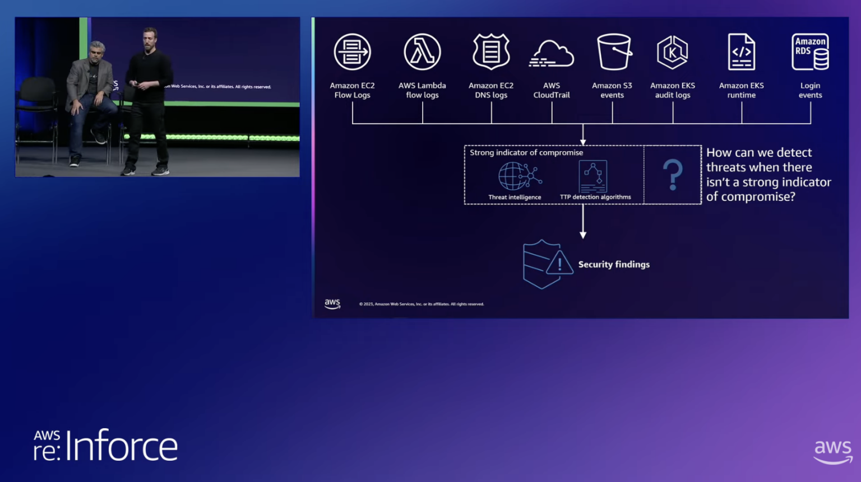The width and height of the screenshot is (861, 482).
Task: Select the TTP detection algorithms icon
Action: 593,176
